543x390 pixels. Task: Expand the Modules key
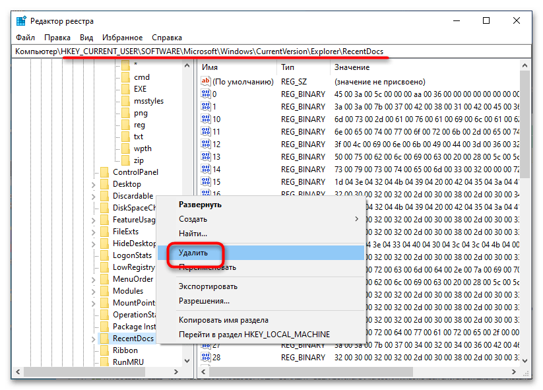click(94, 292)
